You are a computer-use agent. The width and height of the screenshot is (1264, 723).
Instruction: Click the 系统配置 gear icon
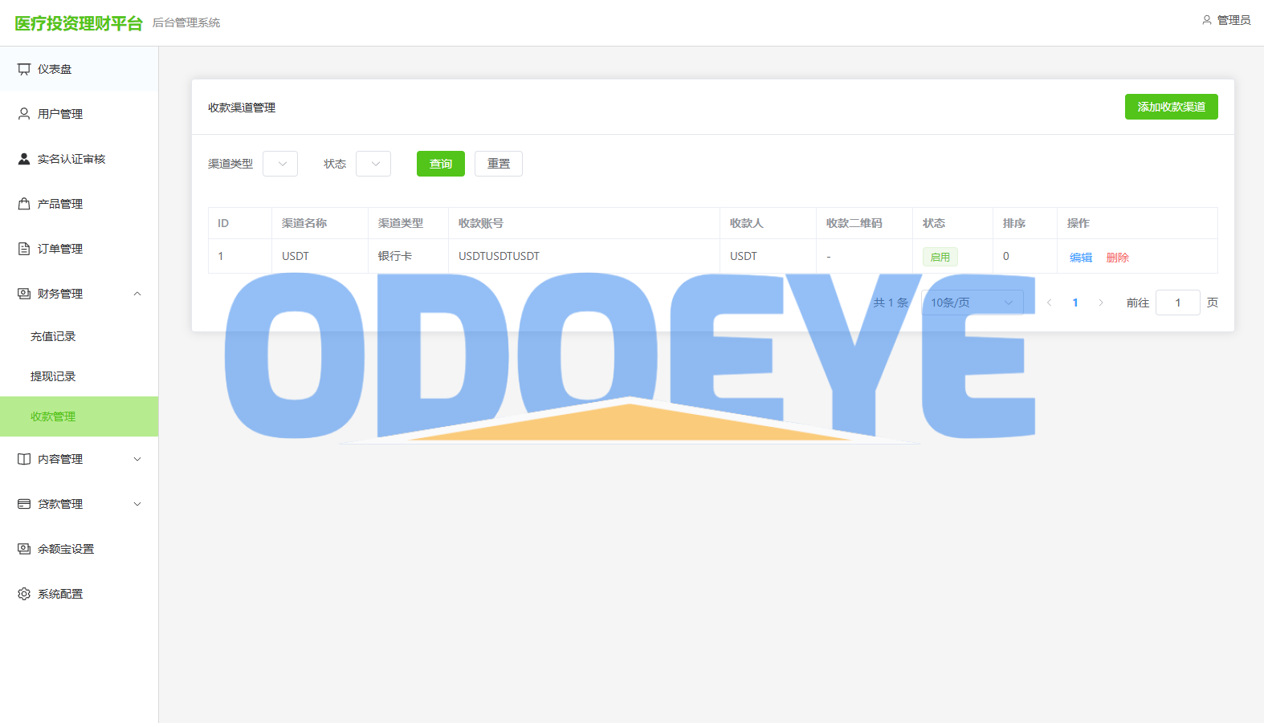pyautogui.click(x=24, y=594)
